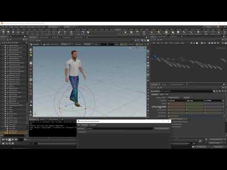This screenshot has width=227, height=170.
Task: Select the Tube shelf tool
Action: coord(13,33)
